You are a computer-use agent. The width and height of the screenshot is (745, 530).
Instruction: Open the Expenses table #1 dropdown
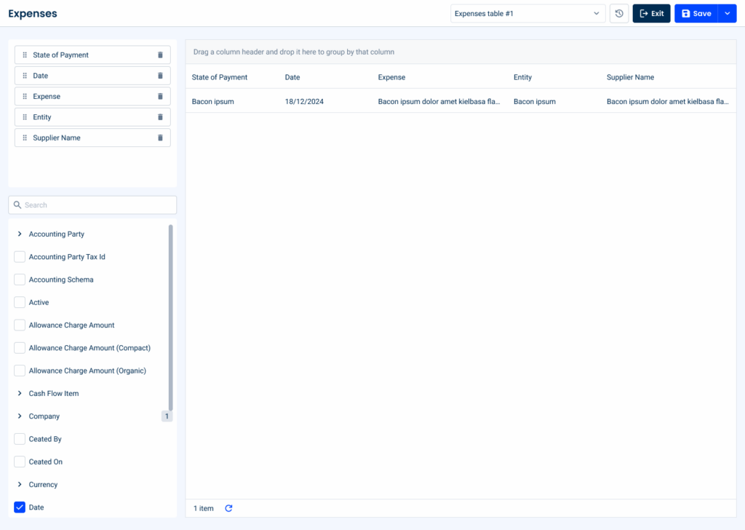527,13
